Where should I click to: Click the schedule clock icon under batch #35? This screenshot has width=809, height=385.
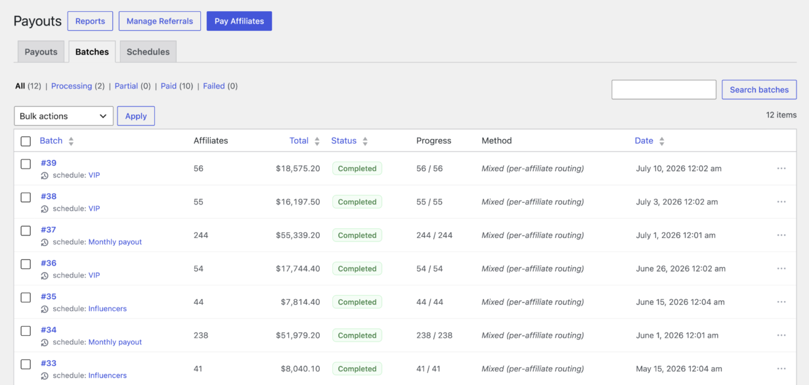tap(45, 310)
